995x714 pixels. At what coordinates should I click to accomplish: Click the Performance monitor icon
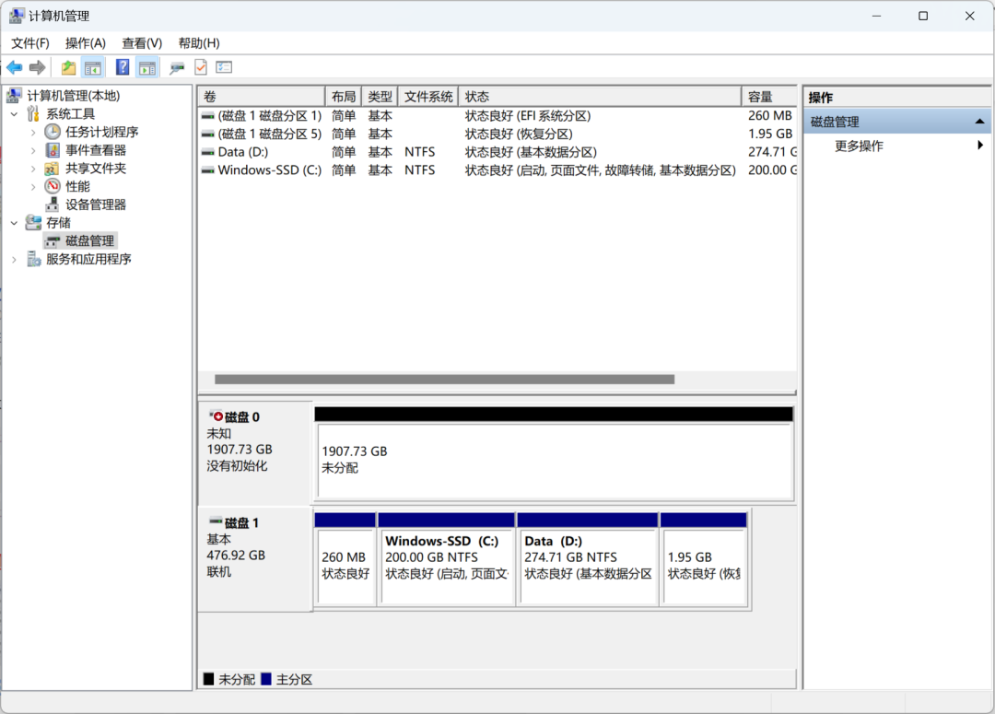53,187
